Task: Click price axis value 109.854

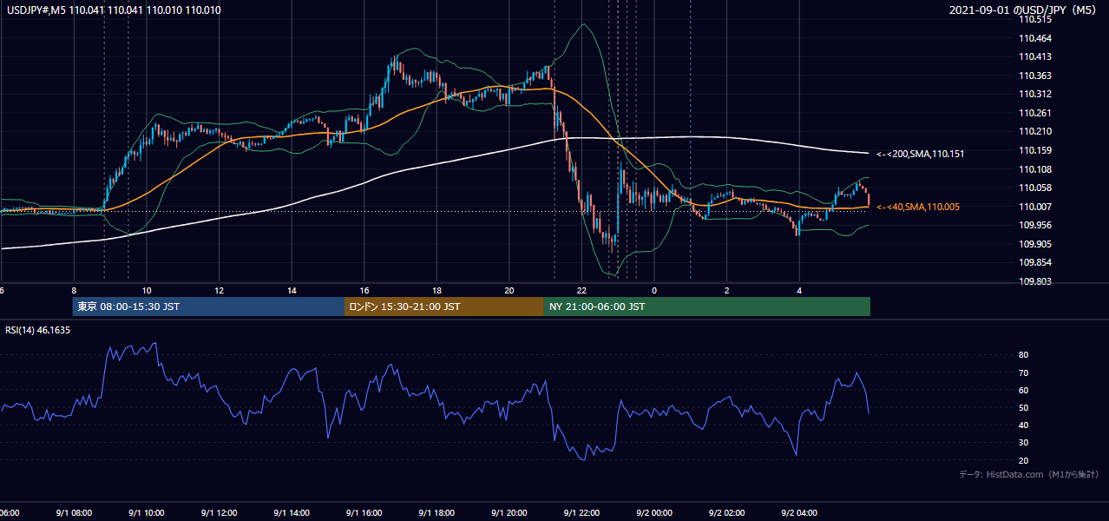Action: [1037, 262]
